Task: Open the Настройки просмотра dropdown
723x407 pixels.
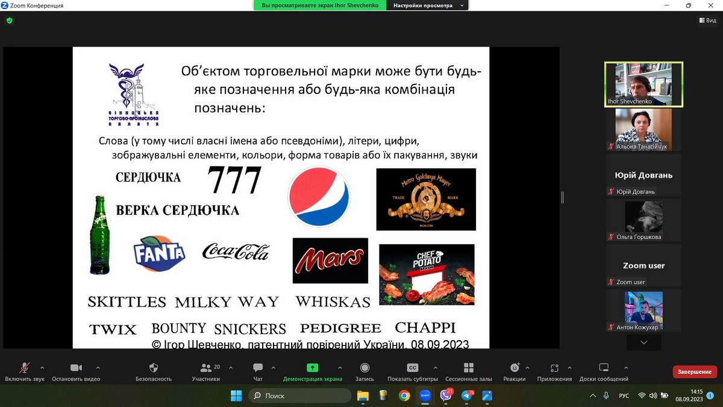Action: tap(428, 5)
